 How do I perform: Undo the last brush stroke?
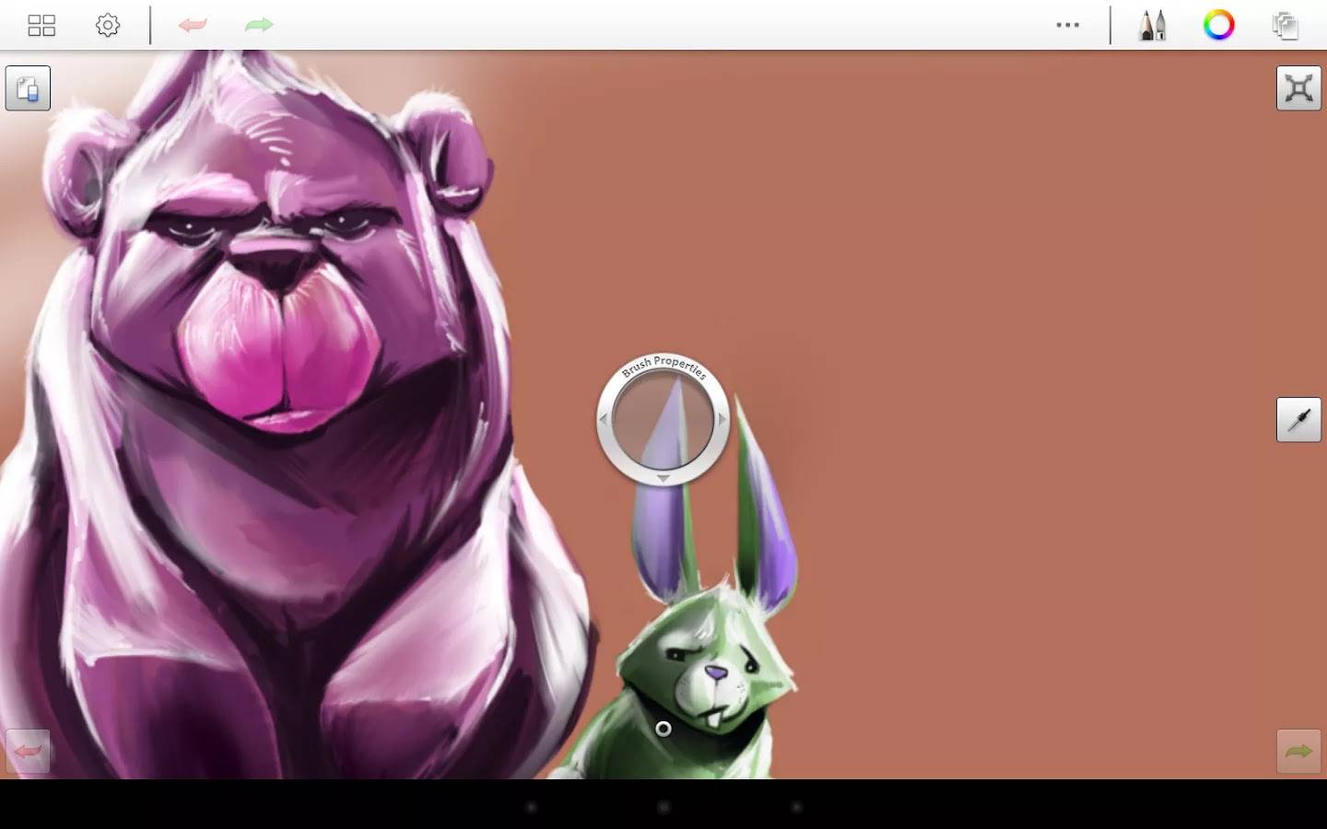click(193, 25)
